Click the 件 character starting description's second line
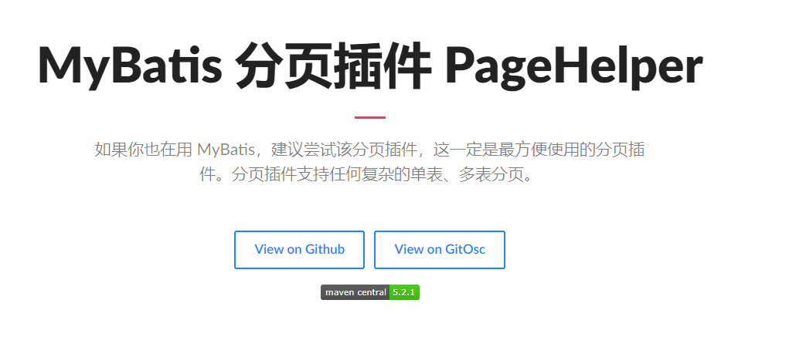 click(x=207, y=175)
